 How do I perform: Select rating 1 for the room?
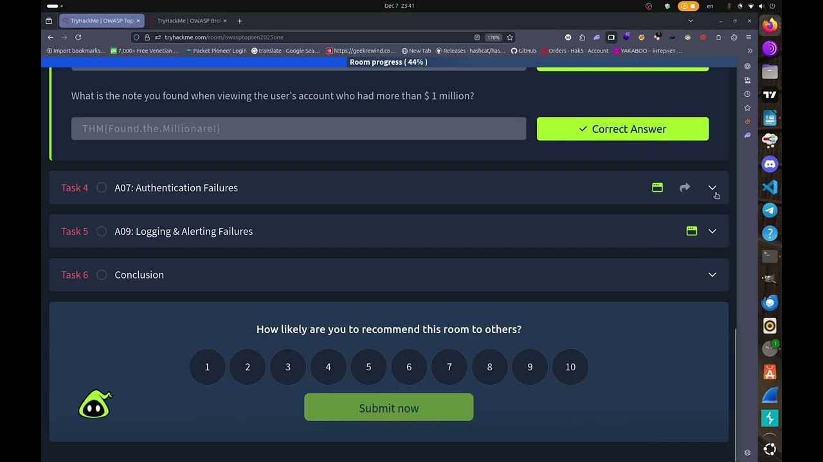coord(207,367)
